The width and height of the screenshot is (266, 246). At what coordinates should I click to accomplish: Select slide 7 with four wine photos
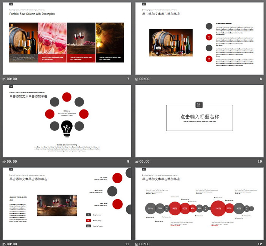66,38
